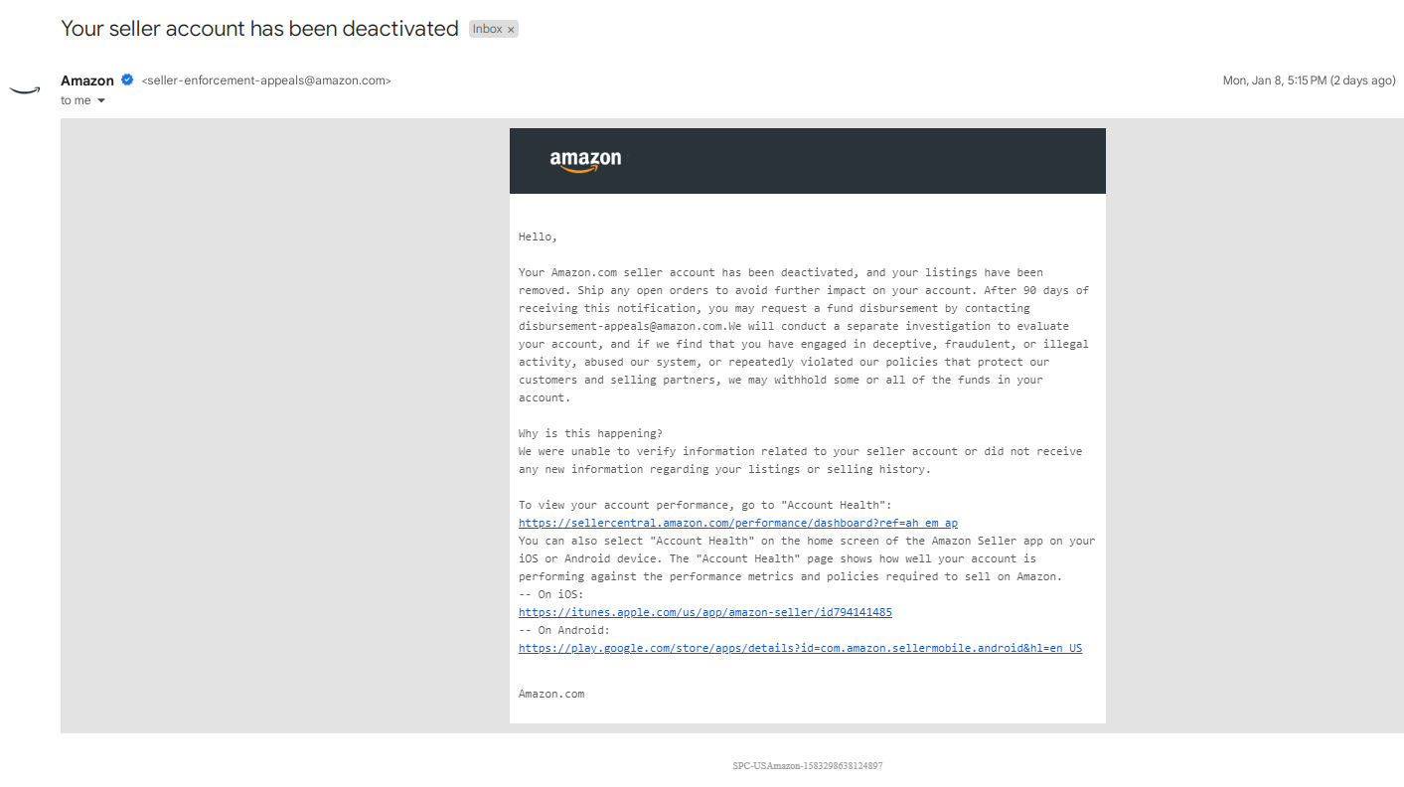Click the "Why is this happening?" heading
The width and height of the screenshot is (1404, 787).
pyautogui.click(x=590, y=433)
